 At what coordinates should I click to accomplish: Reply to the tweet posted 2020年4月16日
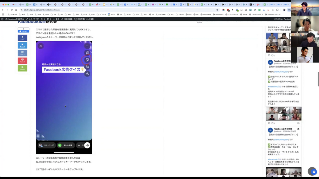click(269, 123)
